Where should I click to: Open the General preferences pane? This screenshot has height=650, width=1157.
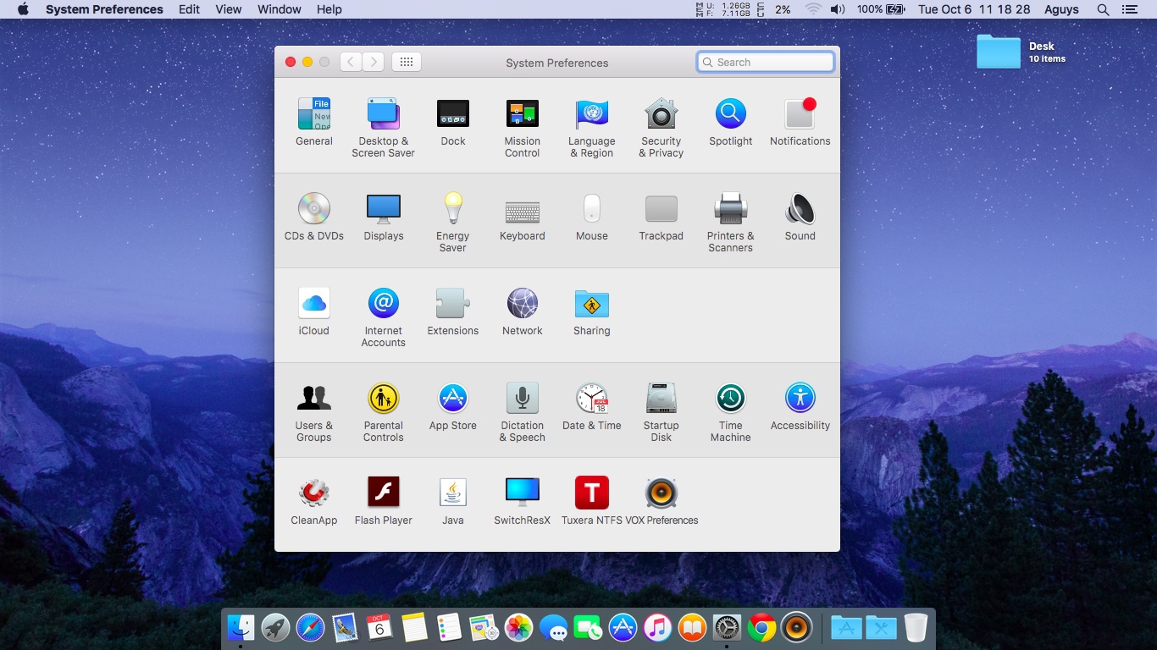coord(314,123)
